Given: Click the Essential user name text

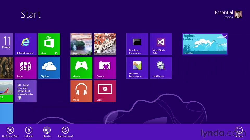Looking at the screenshot, I should pyautogui.click(x=224, y=12).
